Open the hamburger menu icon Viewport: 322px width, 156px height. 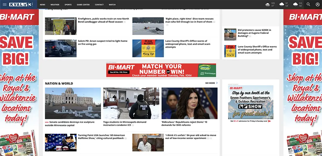[x=4, y=4]
